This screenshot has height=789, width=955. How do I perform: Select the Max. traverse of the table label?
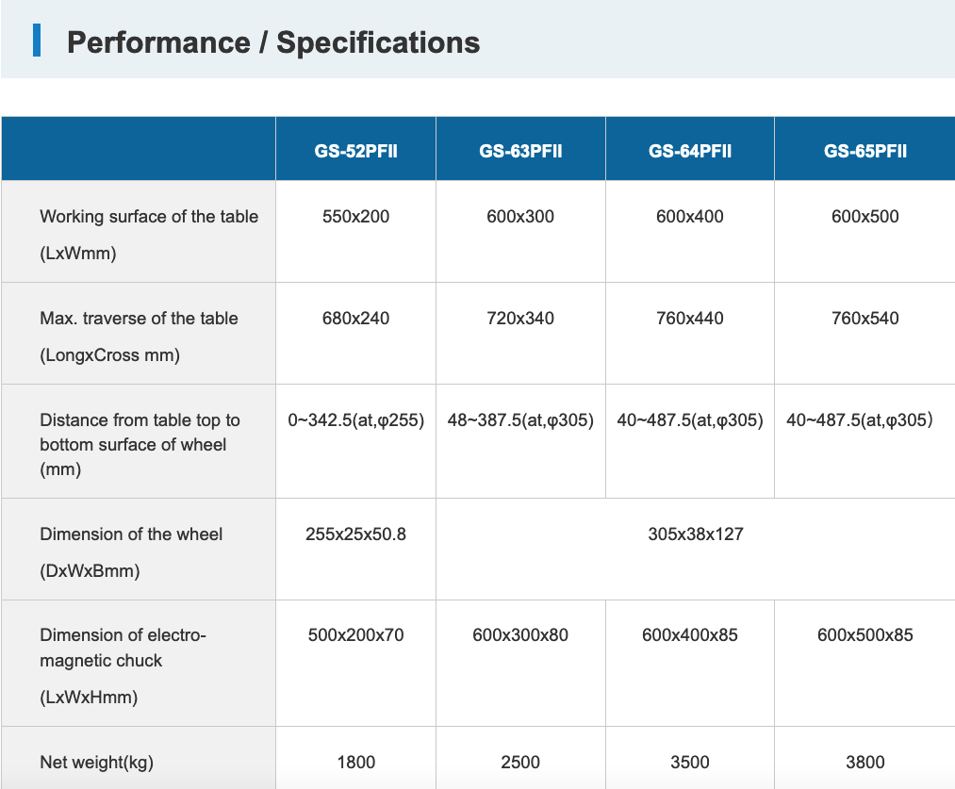pyautogui.click(x=139, y=319)
